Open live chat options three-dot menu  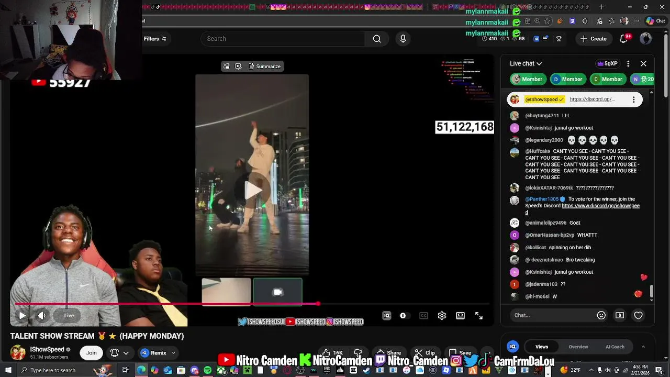click(628, 63)
